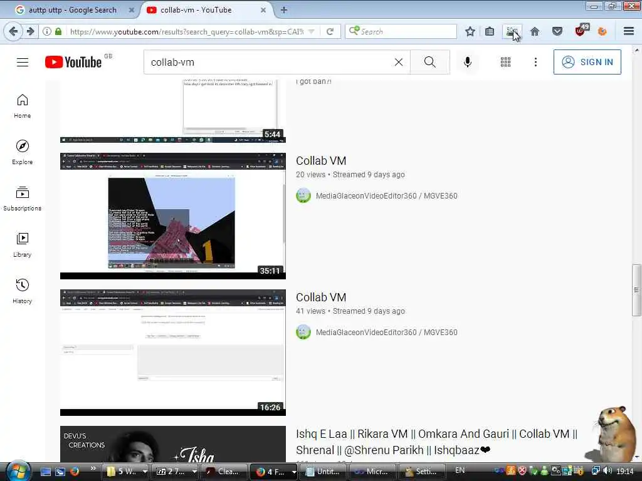
Task: Click the URL address field
Action: tap(186, 31)
